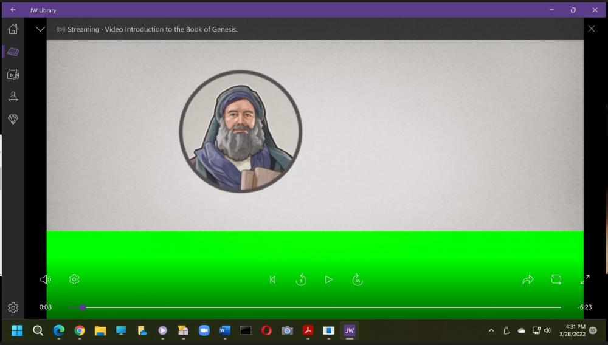This screenshot has width=608, height=345.
Task: Open the video playback settings gear
Action: click(74, 279)
